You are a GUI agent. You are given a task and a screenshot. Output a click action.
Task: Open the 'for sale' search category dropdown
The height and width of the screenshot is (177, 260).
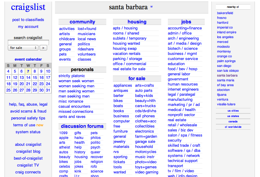pyautogui.click(x=23, y=48)
